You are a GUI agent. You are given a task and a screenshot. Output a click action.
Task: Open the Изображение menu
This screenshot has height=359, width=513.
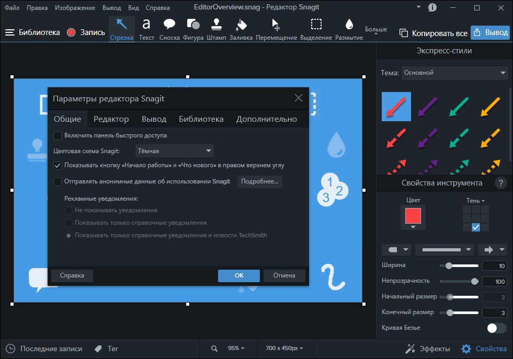pos(75,7)
